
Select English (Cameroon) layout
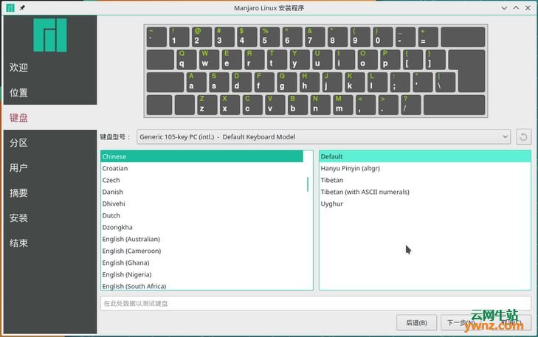click(201, 251)
